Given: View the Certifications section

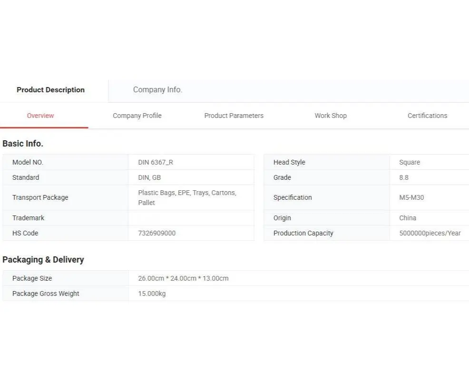Looking at the screenshot, I should click(427, 116).
